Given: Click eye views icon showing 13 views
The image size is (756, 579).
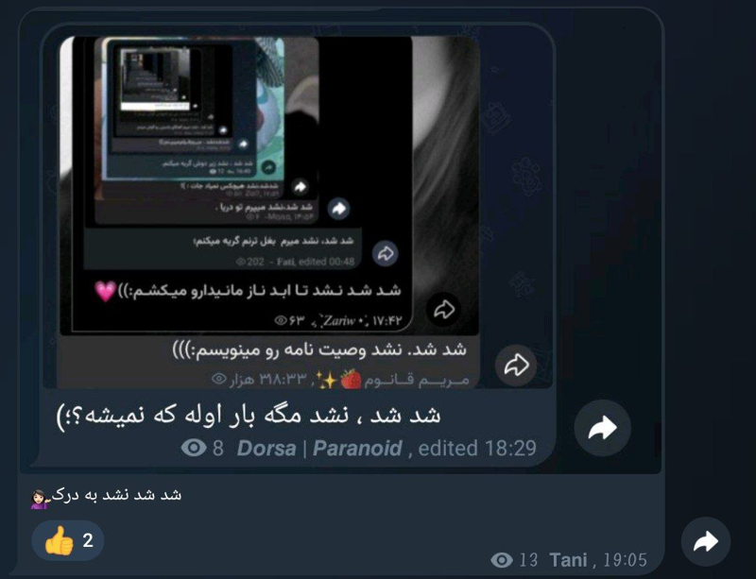Looking at the screenshot, I should click(502, 560).
